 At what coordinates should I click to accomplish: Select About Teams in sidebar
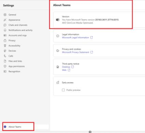[x=15, y=127]
